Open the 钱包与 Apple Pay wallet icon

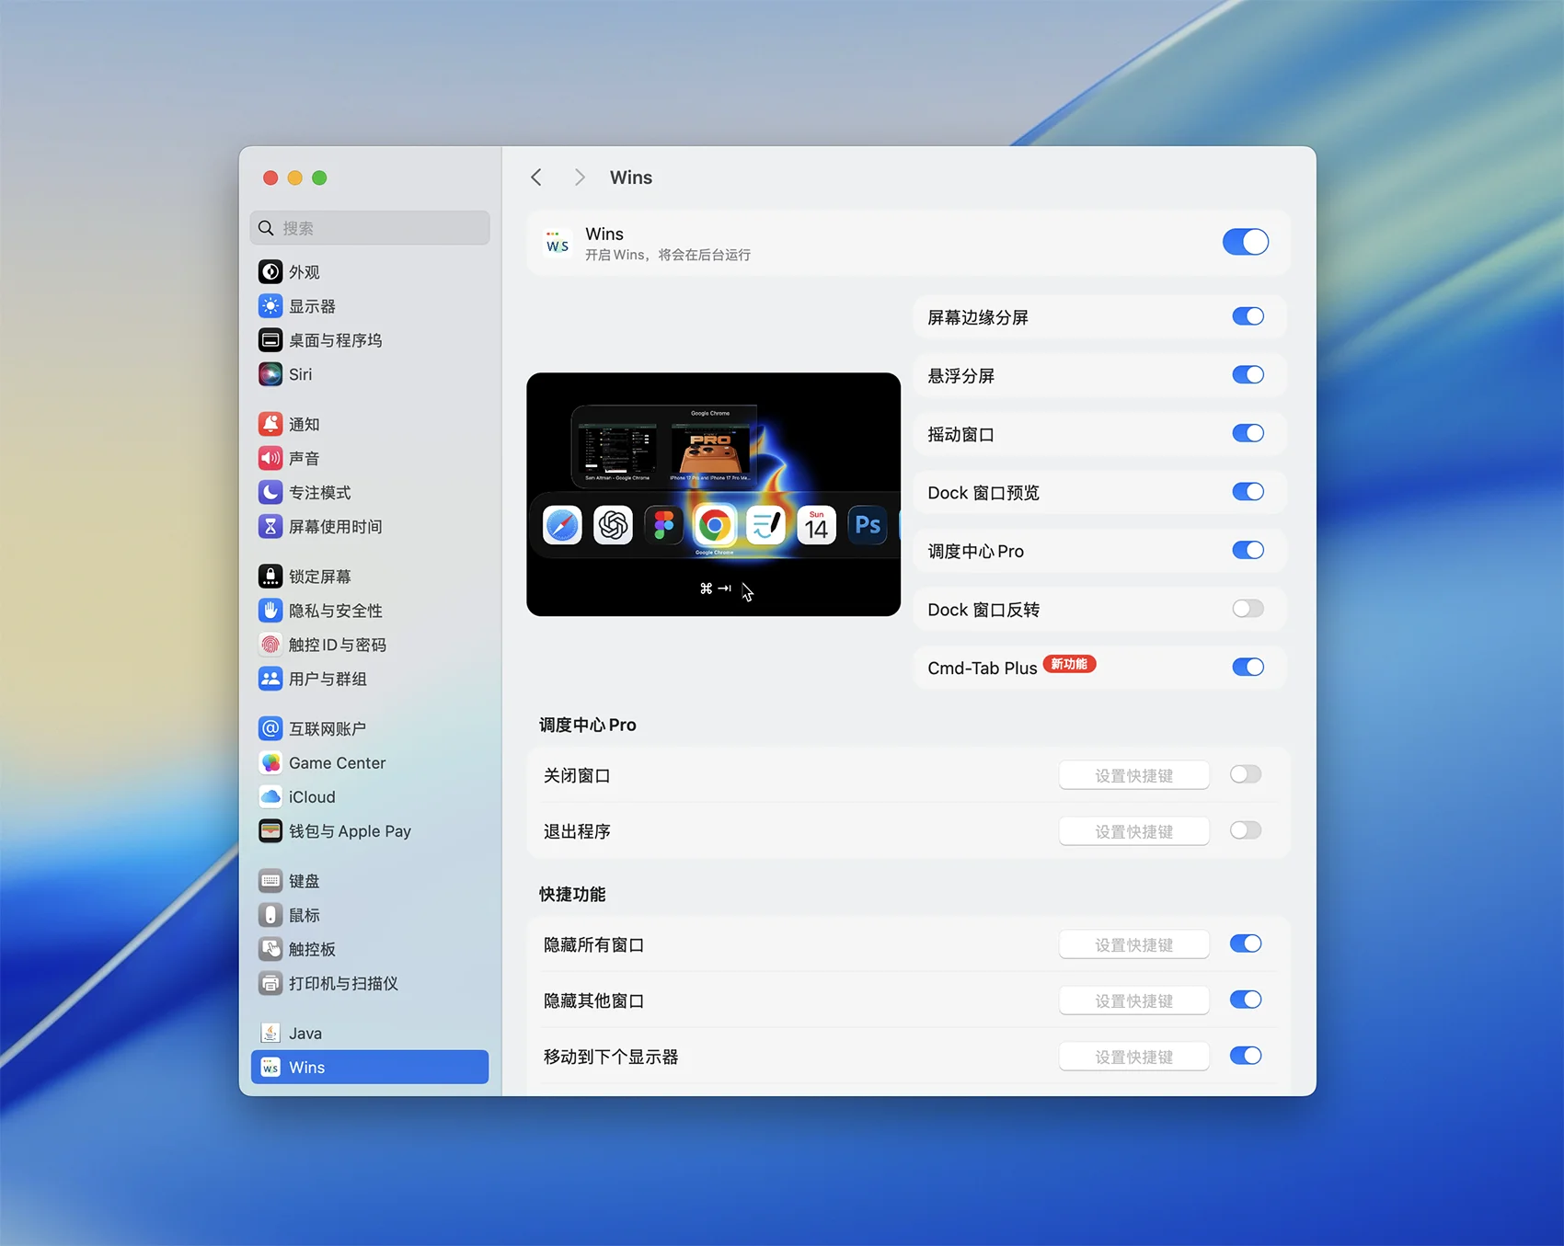[x=270, y=830]
